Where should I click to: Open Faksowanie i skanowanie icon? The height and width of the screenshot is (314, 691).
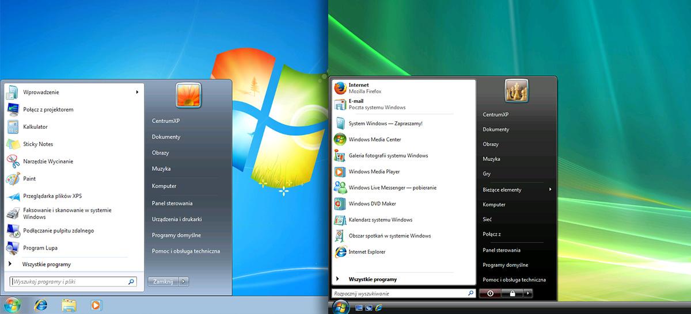point(13,213)
